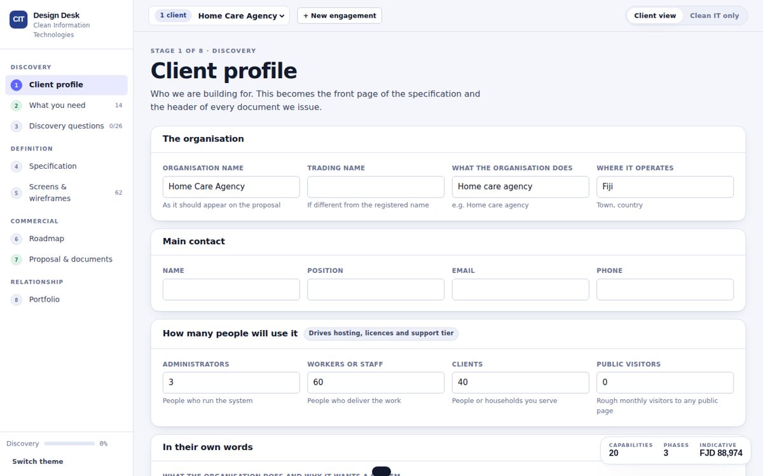Click the step 6 number circle
763x476 pixels.
click(17, 239)
